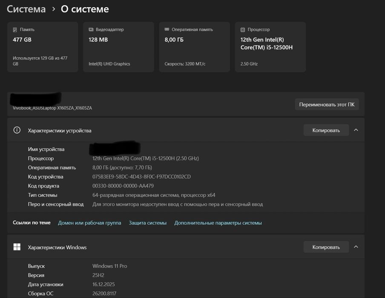Select Vivobook_ASUSLaptop X1605ZA model text
The image size is (385, 298).
(52, 108)
